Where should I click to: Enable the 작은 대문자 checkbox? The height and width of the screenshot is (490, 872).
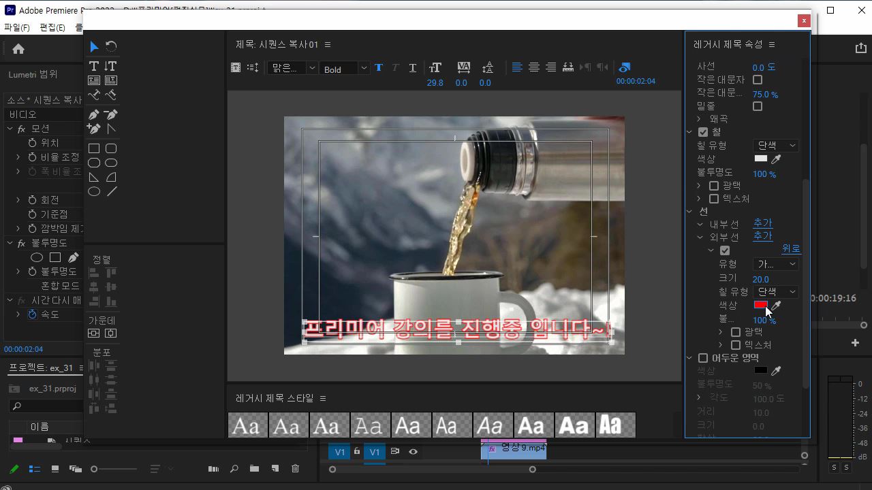click(758, 80)
